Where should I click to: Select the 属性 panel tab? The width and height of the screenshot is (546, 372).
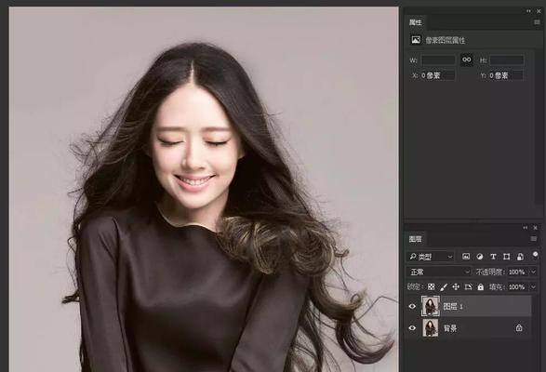pos(415,22)
